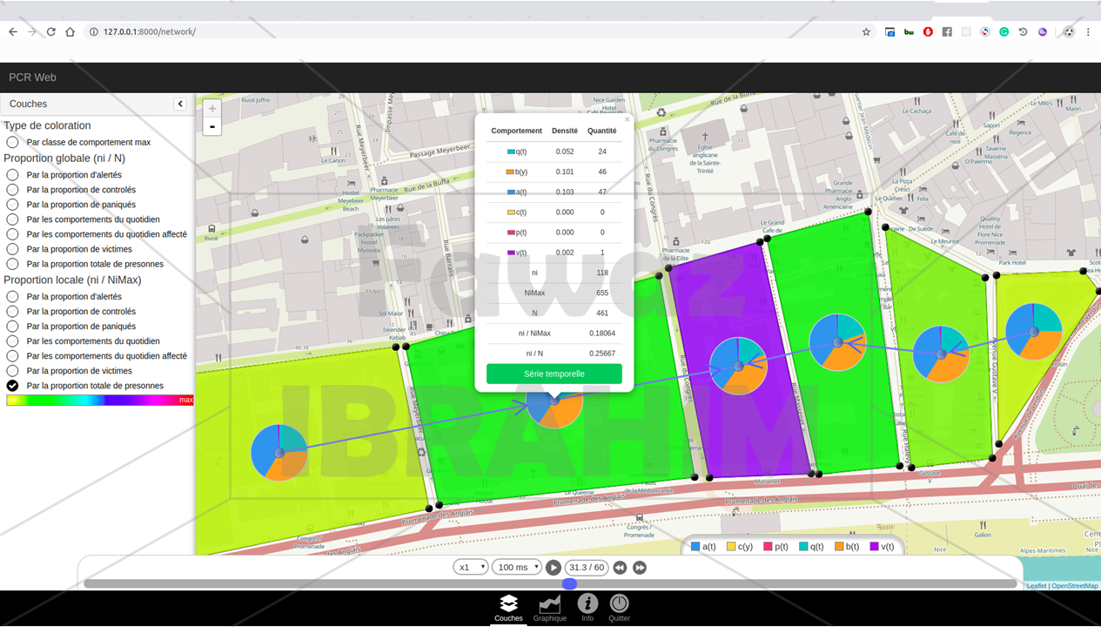Click the Facebook extension icon
1101x627 pixels.
coord(947,31)
